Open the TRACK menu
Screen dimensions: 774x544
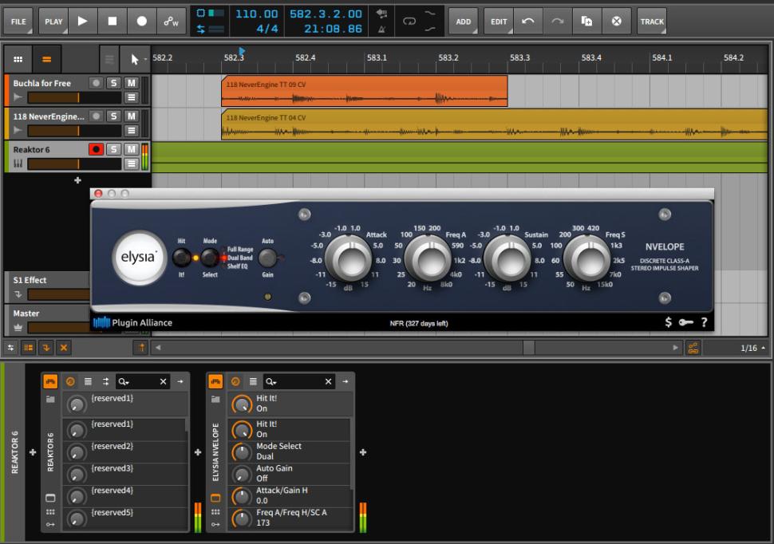(x=651, y=22)
